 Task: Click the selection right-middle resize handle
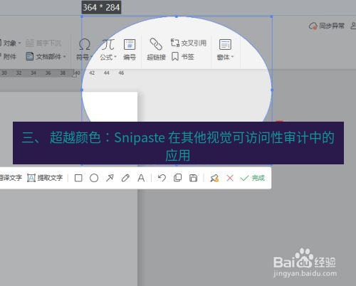[x=272, y=90]
